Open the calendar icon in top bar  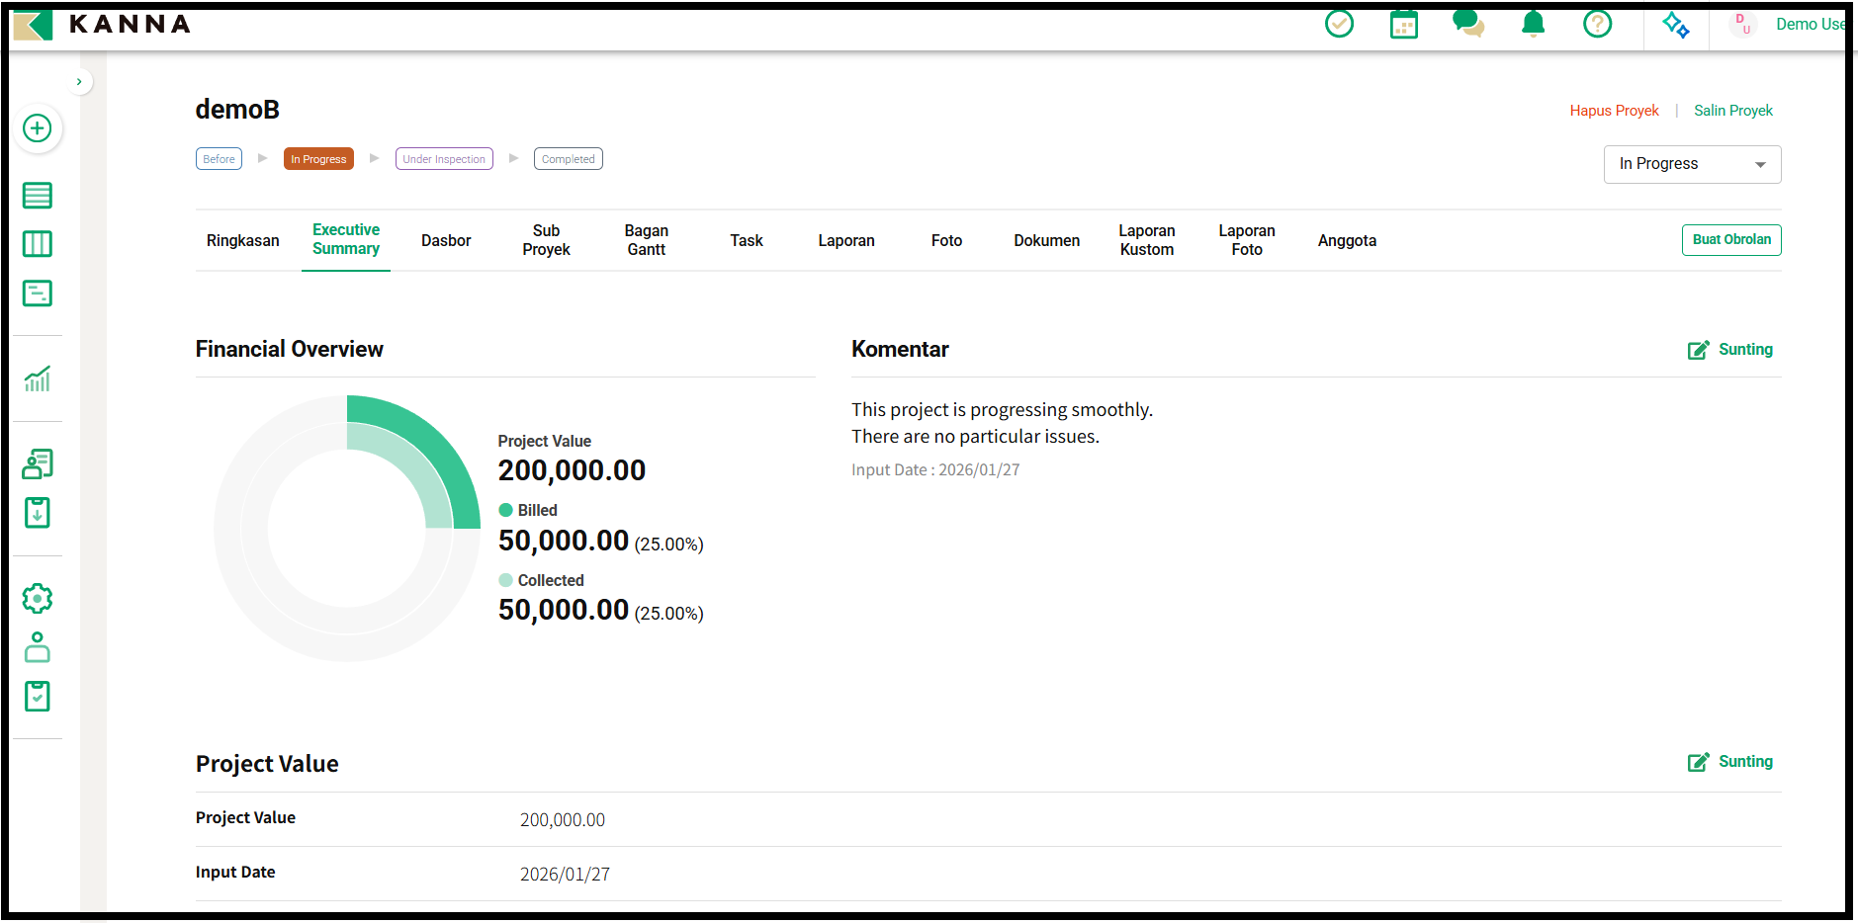1403,24
